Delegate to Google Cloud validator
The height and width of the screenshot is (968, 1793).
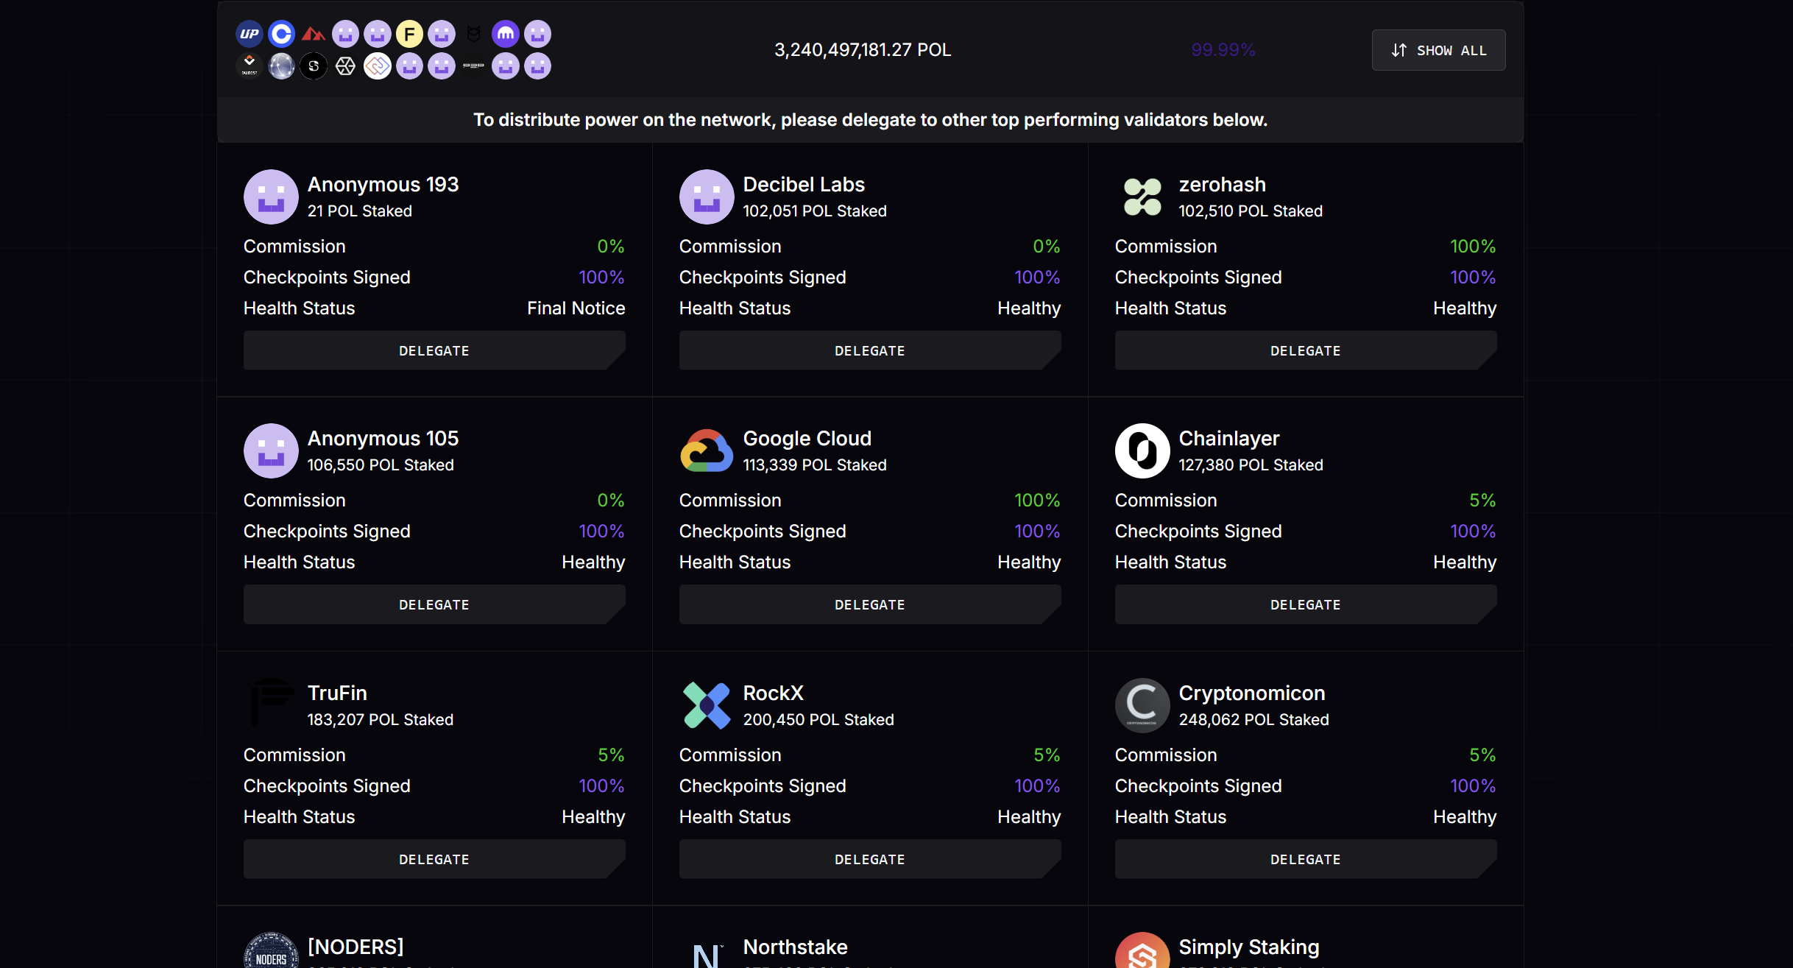870,604
